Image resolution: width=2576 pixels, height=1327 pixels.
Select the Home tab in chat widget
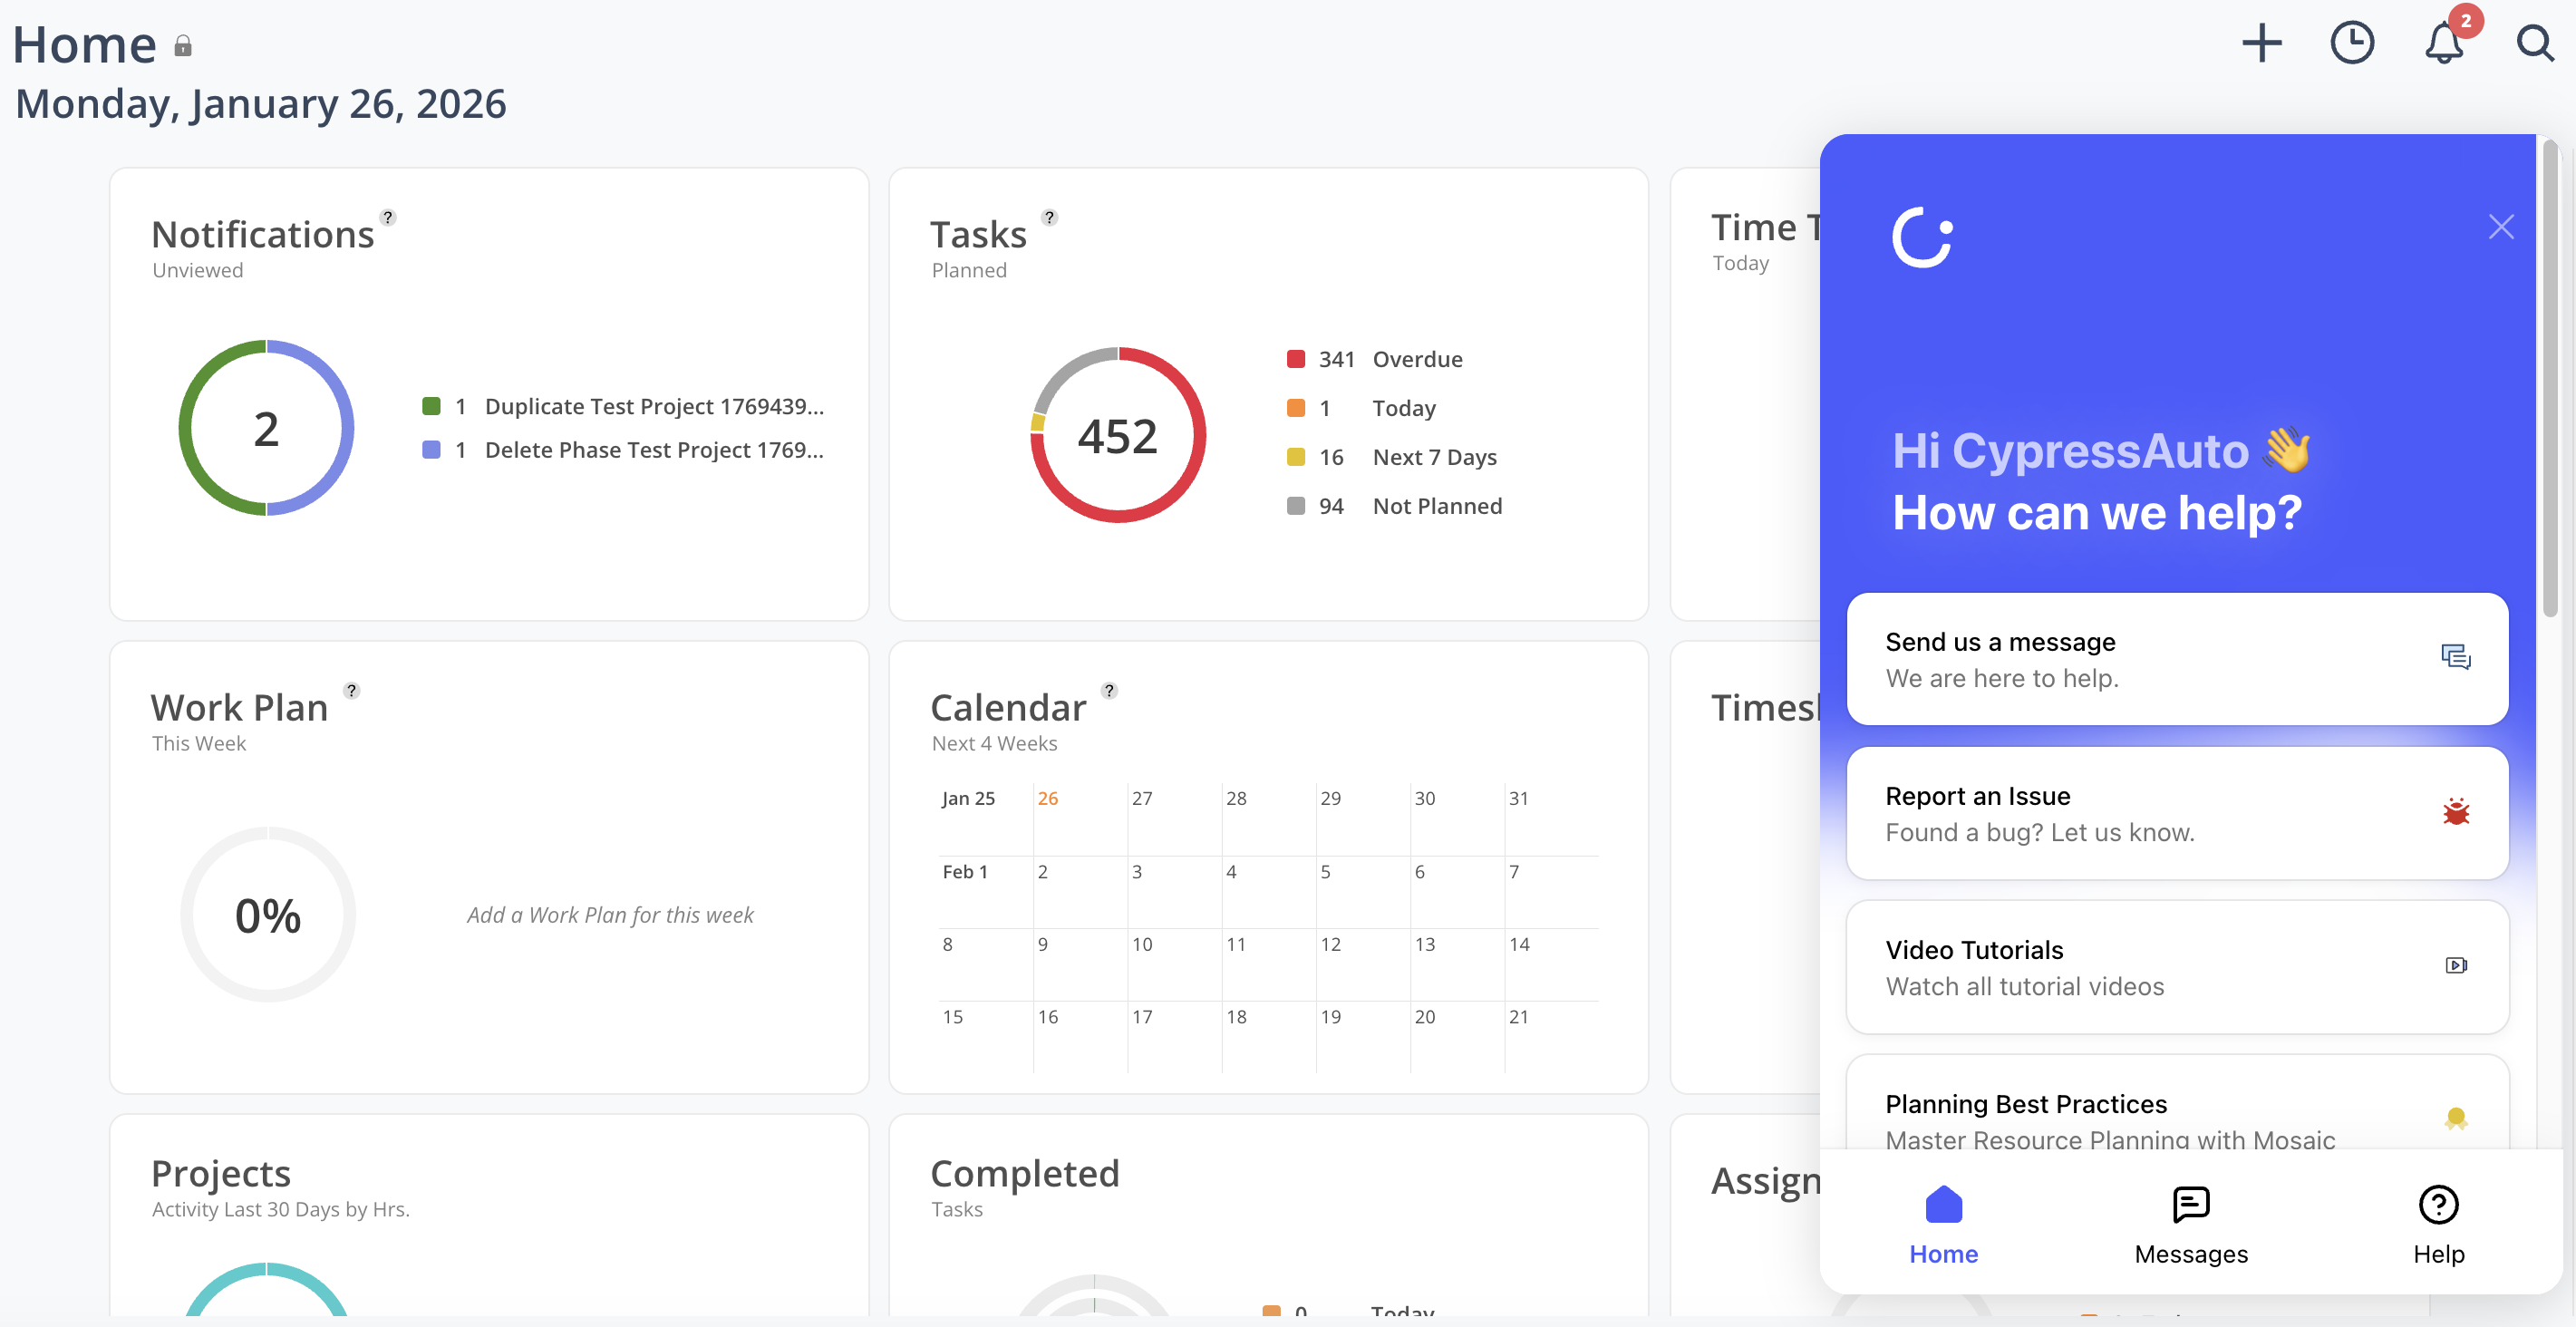tap(1942, 1225)
